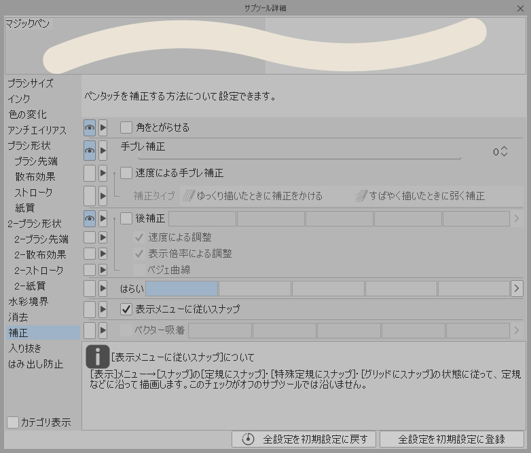
Task: Open 消去 category
Action: pyautogui.click(x=18, y=317)
